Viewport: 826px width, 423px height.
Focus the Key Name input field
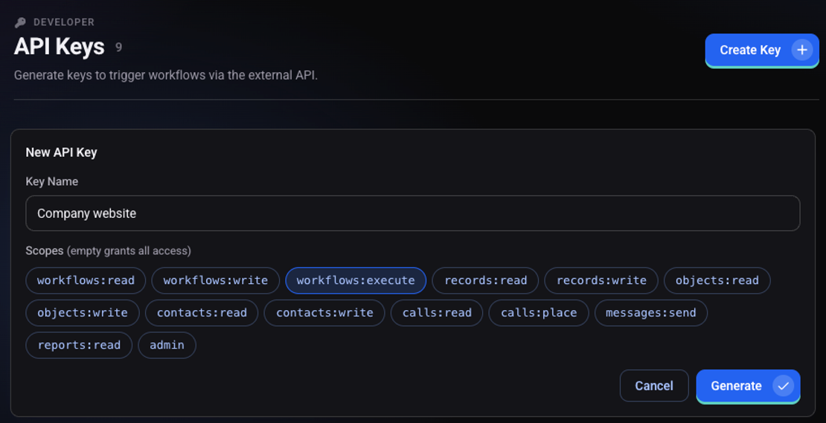click(412, 213)
